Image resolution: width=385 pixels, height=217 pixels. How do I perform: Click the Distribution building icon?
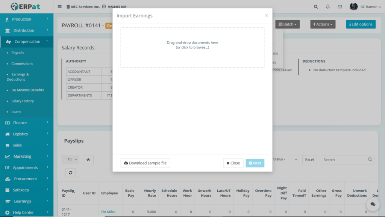coord(8,30)
